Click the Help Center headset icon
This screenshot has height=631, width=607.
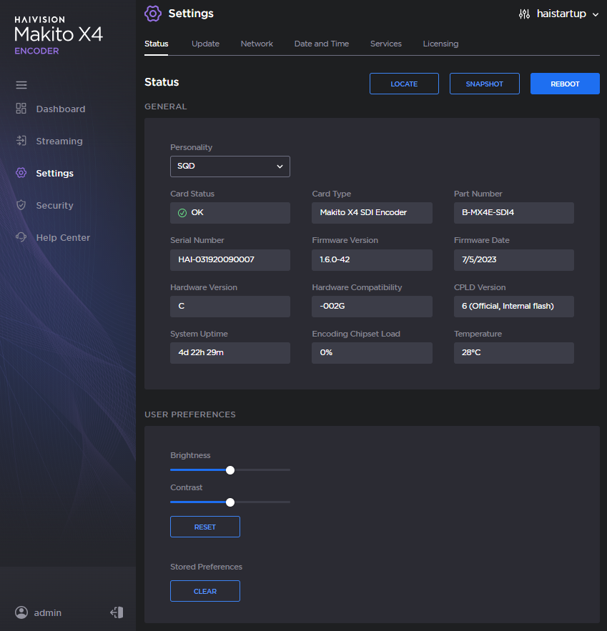click(21, 237)
